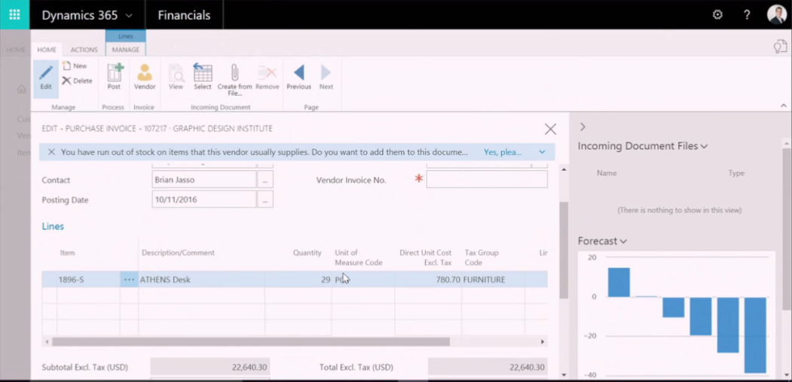Click the right arrow of Lines scrollbar
Screen dimensions: 792x382
point(543,342)
